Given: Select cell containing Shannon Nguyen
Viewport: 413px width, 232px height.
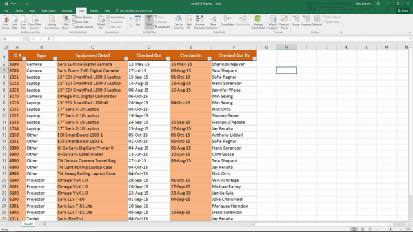Looking at the screenshot, I should (234, 64).
